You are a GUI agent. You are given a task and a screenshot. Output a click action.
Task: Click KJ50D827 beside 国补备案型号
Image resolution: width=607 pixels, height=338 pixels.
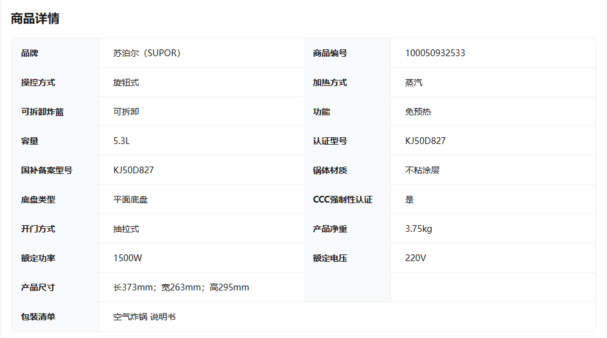[133, 170]
